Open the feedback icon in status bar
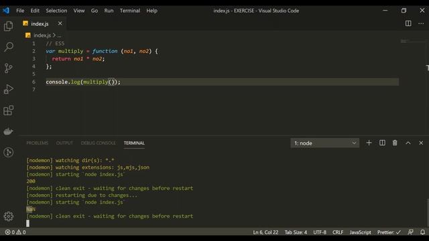Screen dimensions: 429x241 [x=410, y=232]
